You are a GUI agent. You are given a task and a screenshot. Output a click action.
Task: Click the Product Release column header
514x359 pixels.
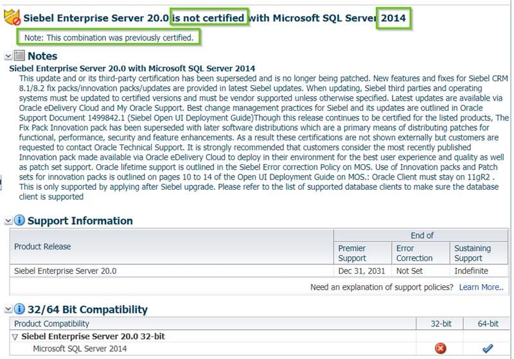coord(172,247)
